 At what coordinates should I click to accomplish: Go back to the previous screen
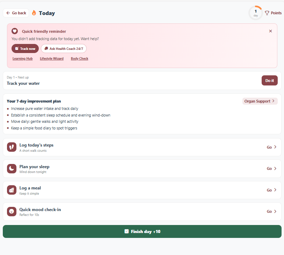tap(16, 13)
